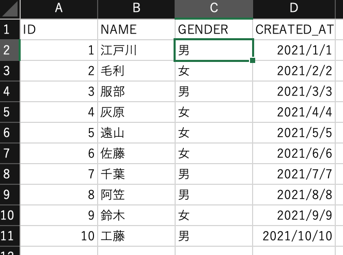Image resolution: width=343 pixels, height=255 pixels.
Task: Select column B header
Action: pyautogui.click(x=136, y=9)
